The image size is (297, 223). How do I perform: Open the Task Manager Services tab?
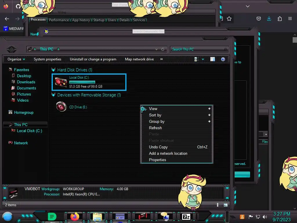139,20
